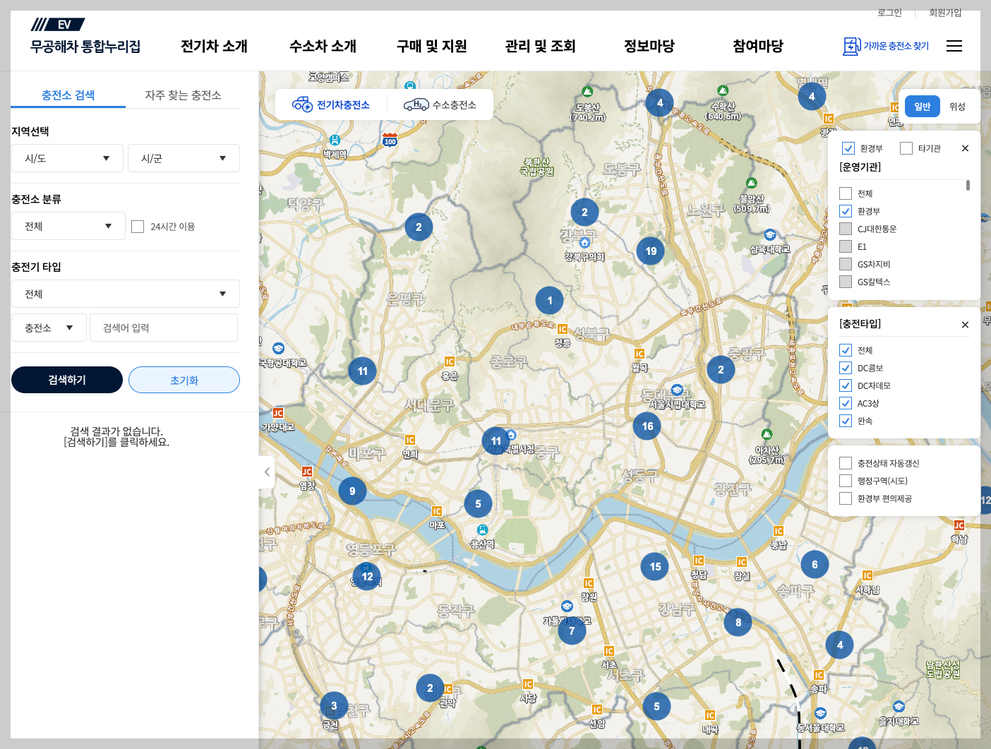Close the 운영기관 filter panel

click(965, 148)
